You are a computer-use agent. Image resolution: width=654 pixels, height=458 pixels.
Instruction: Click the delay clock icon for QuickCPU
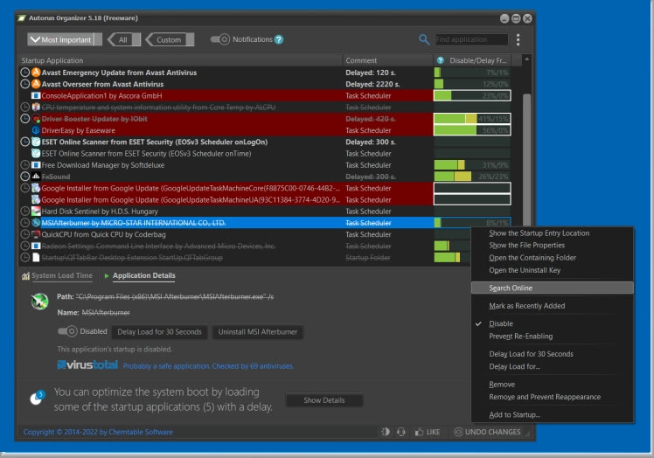tap(25, 234)
